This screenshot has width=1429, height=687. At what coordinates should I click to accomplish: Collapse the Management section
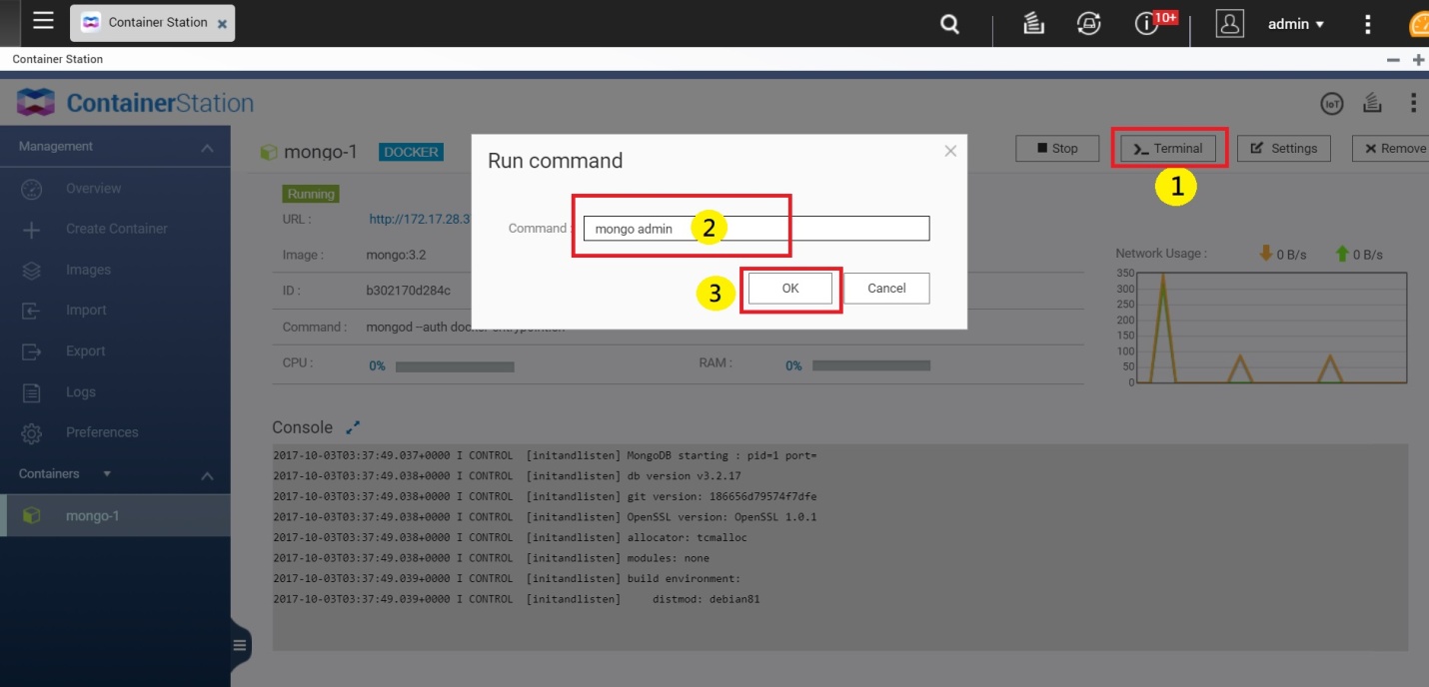[x=207, y=148]
